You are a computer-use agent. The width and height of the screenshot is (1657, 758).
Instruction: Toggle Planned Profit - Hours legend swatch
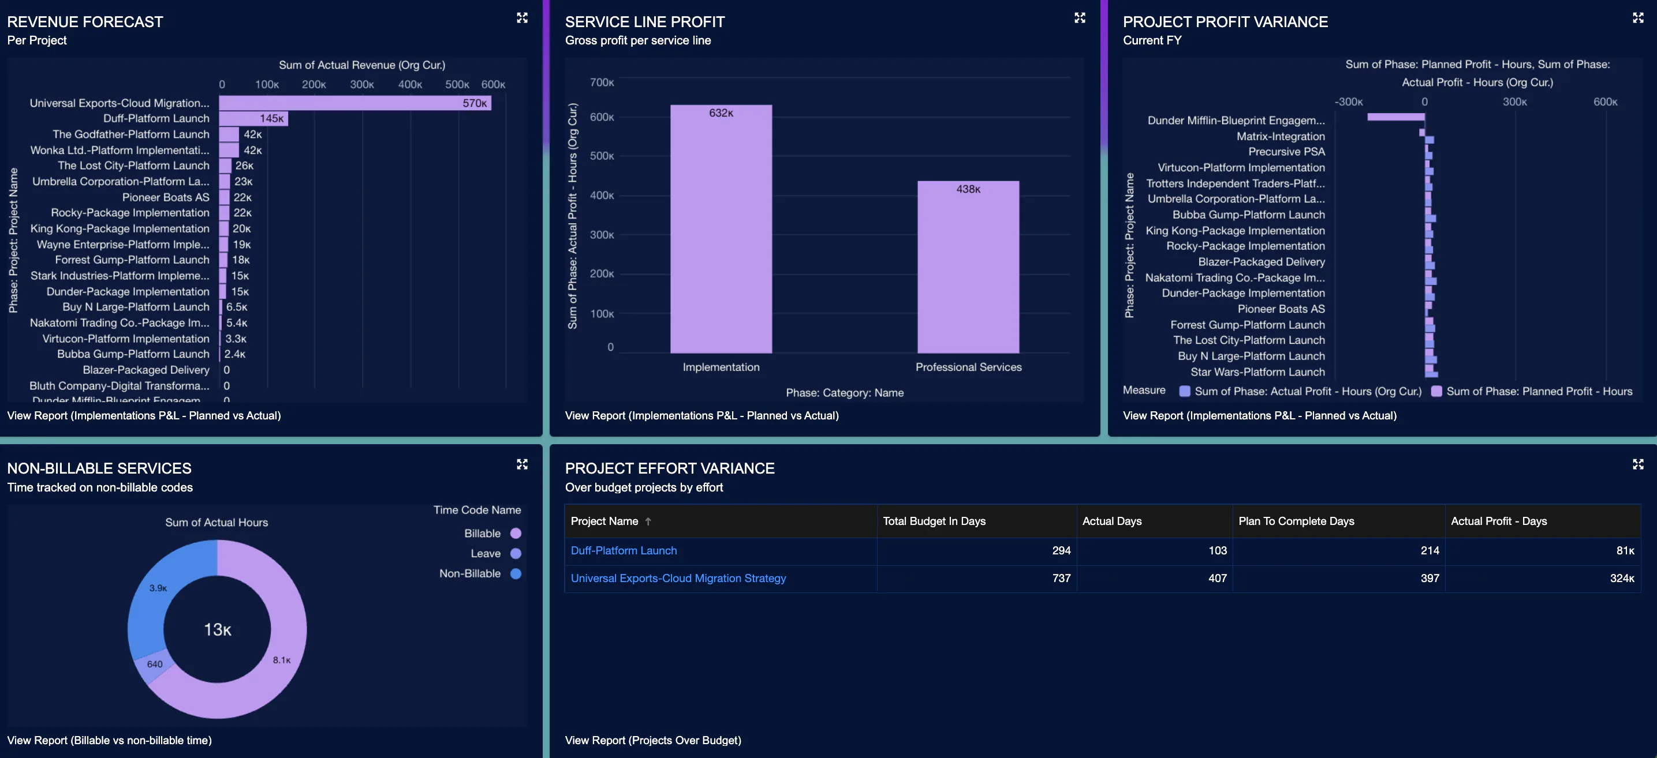(1436, 391)
